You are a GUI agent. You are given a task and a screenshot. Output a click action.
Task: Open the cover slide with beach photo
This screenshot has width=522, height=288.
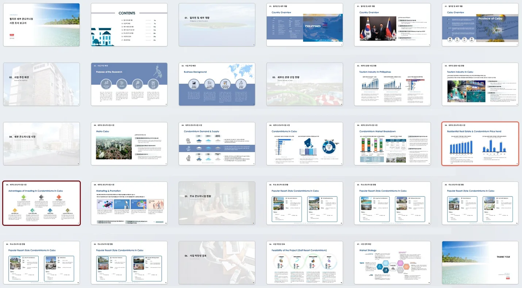pyautogui.click(x=42, y=25)
